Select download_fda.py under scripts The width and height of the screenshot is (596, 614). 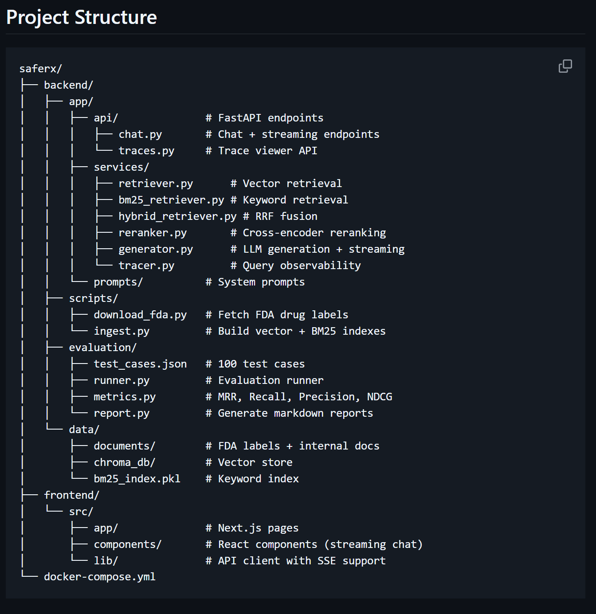click(140, 314)
